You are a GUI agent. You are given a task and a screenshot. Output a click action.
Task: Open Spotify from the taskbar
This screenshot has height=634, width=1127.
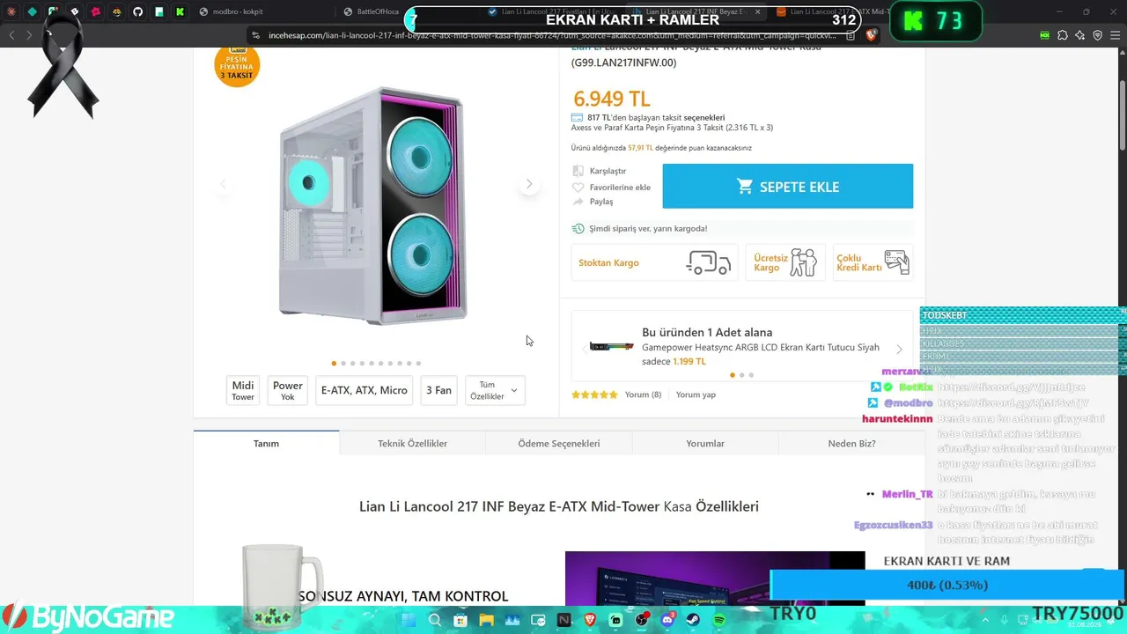(719, 620)
